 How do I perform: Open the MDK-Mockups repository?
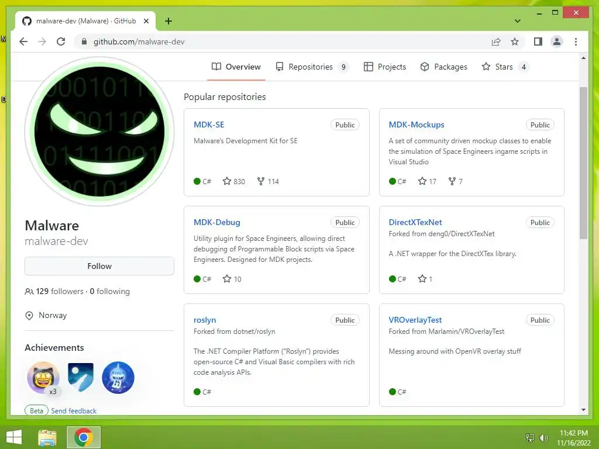416,125
